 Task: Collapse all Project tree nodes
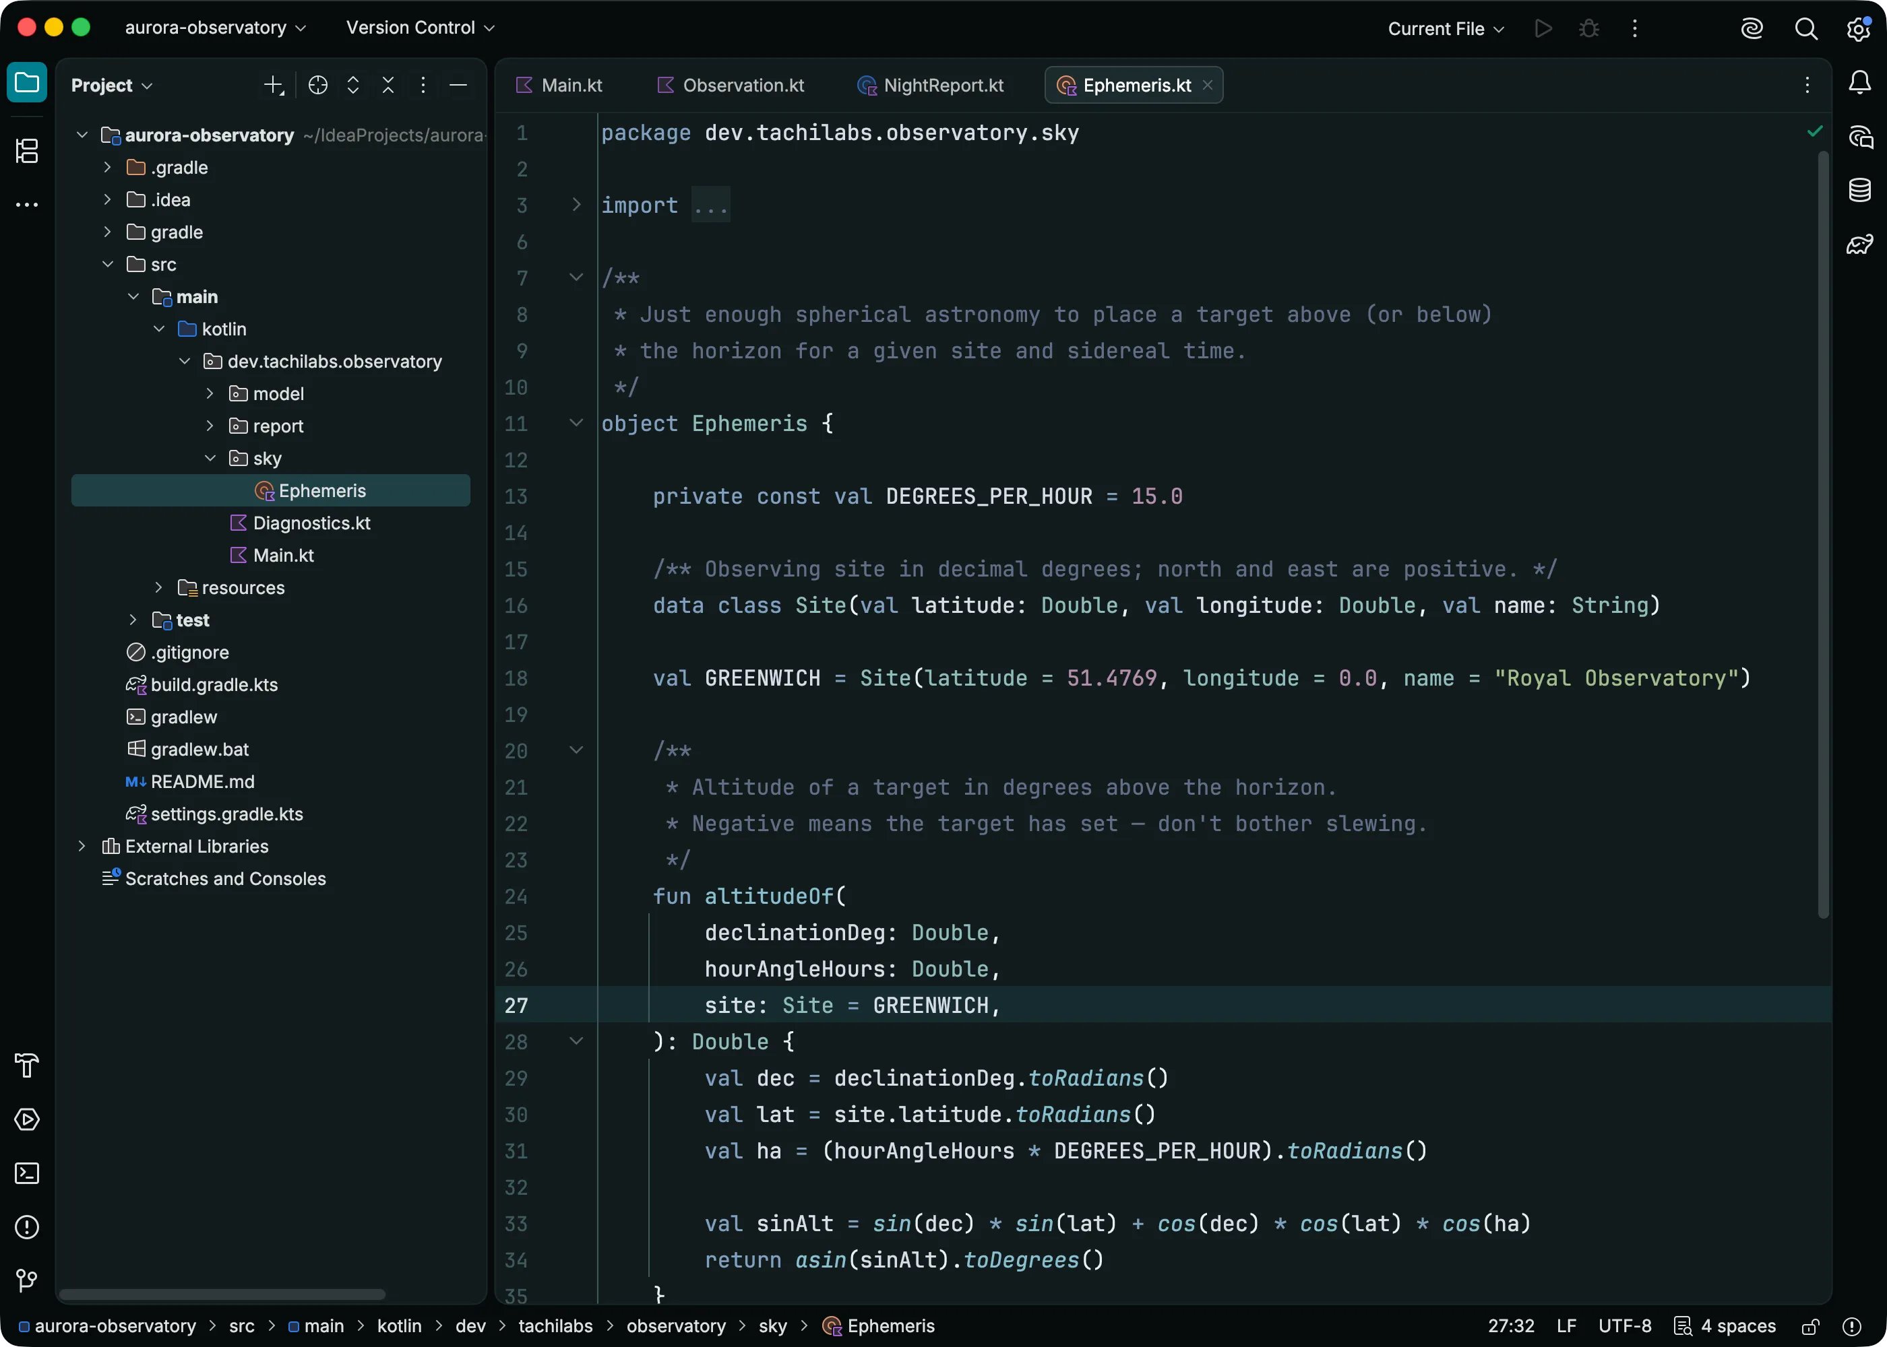[388, 85]
